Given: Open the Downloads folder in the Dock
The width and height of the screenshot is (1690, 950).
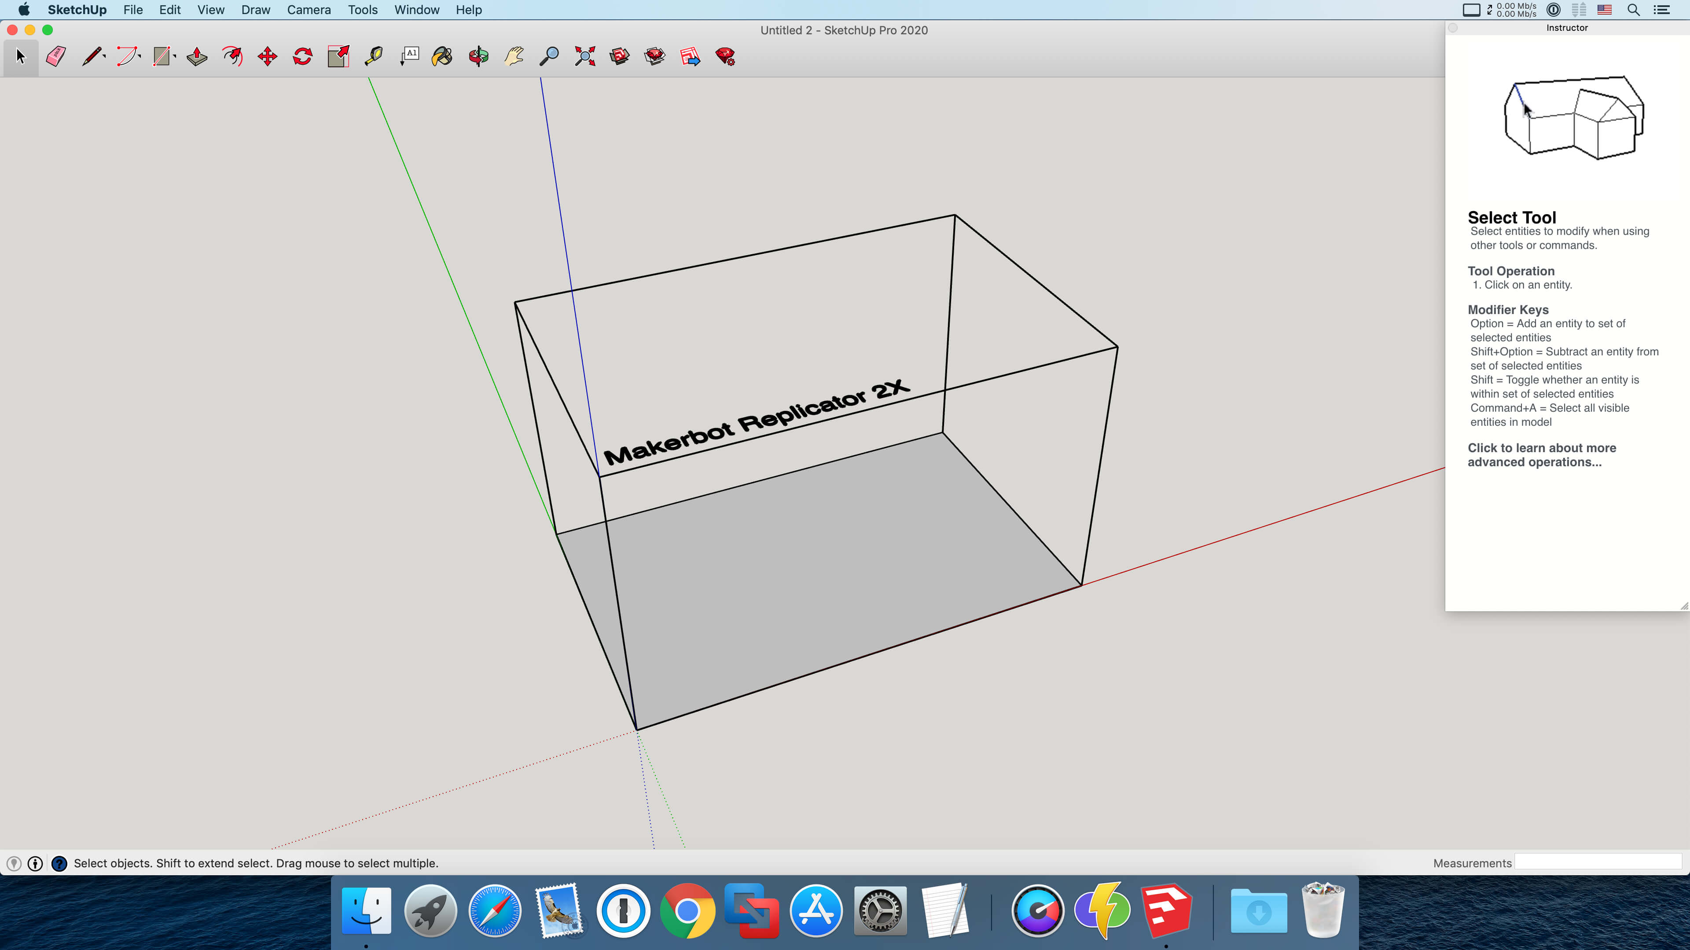Looking at the screenshot, I should pos(1258,911).
